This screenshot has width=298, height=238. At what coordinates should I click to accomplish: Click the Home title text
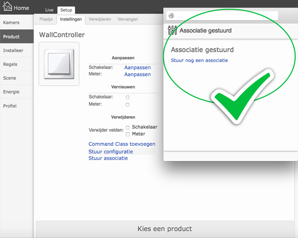[21, 8]
